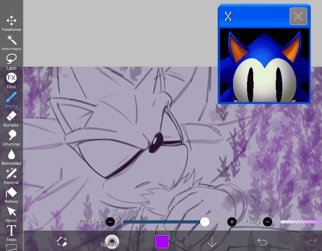
Task: Click the 100% opacity value
Action: coord(253,222)
